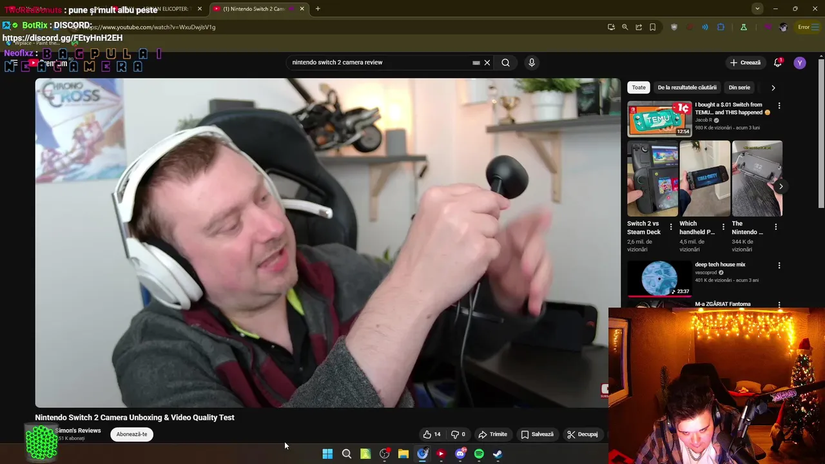Click the install app icon in address bar
825x464 pixels.
(x=611, y=27)
